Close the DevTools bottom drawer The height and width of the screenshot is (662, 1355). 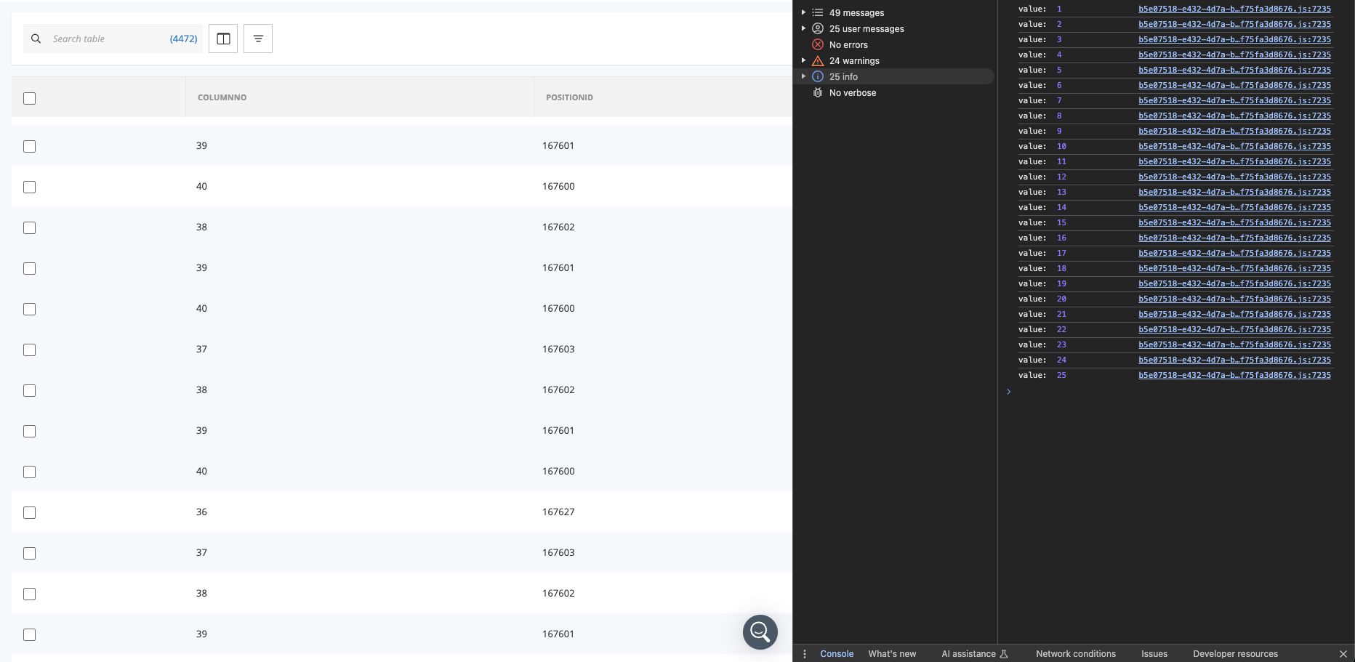click(1343, 654)
